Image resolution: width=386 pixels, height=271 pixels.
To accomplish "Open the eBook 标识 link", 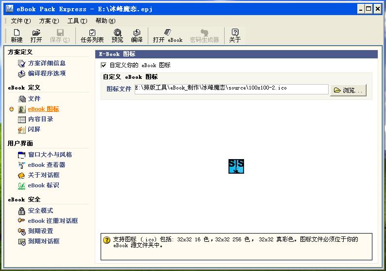I will 43,185.
